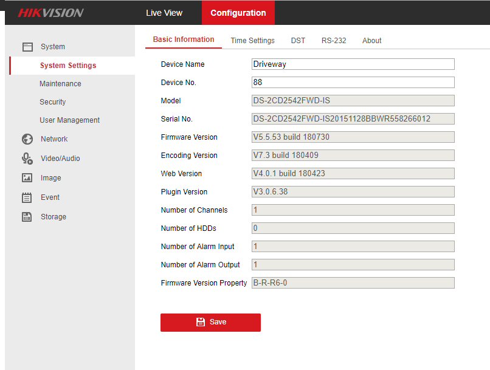The image size is (490, 370).
Task: Open Maintenance in the System menu
Action: coord(60,84)
